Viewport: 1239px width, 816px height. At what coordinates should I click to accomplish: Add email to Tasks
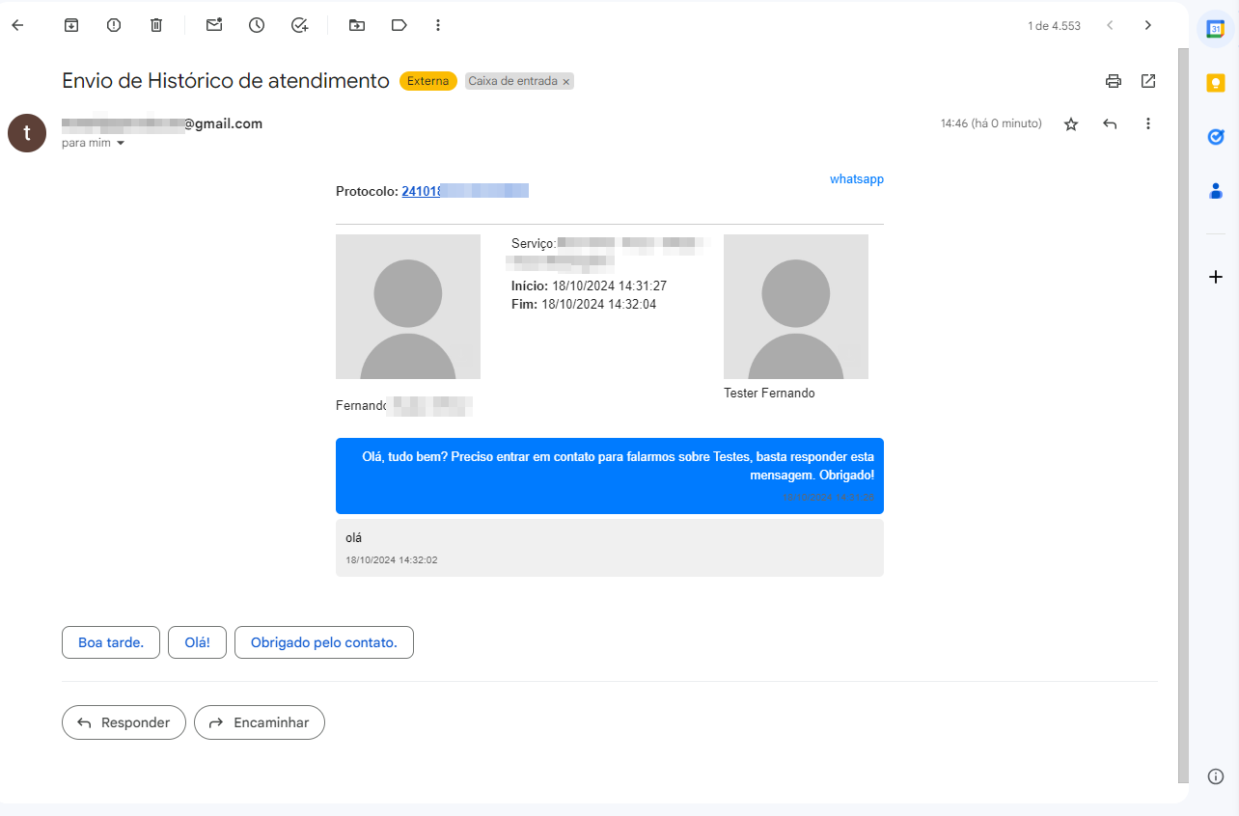(299, 25)
